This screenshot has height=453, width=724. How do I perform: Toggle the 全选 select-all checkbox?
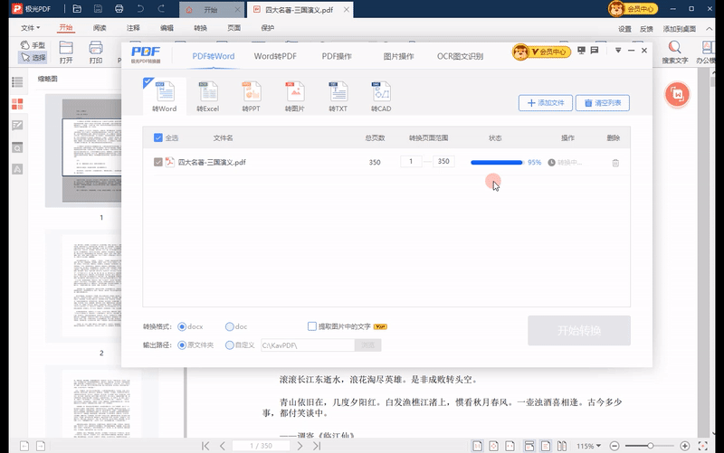pyautogui.click(x=158, y=138)
